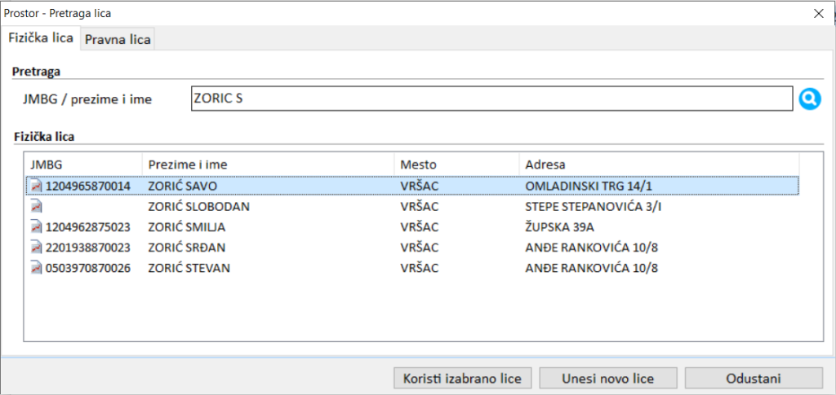
Task: Click the record icon beside JMBG 1204965870014
Action: tap(36, 186)
